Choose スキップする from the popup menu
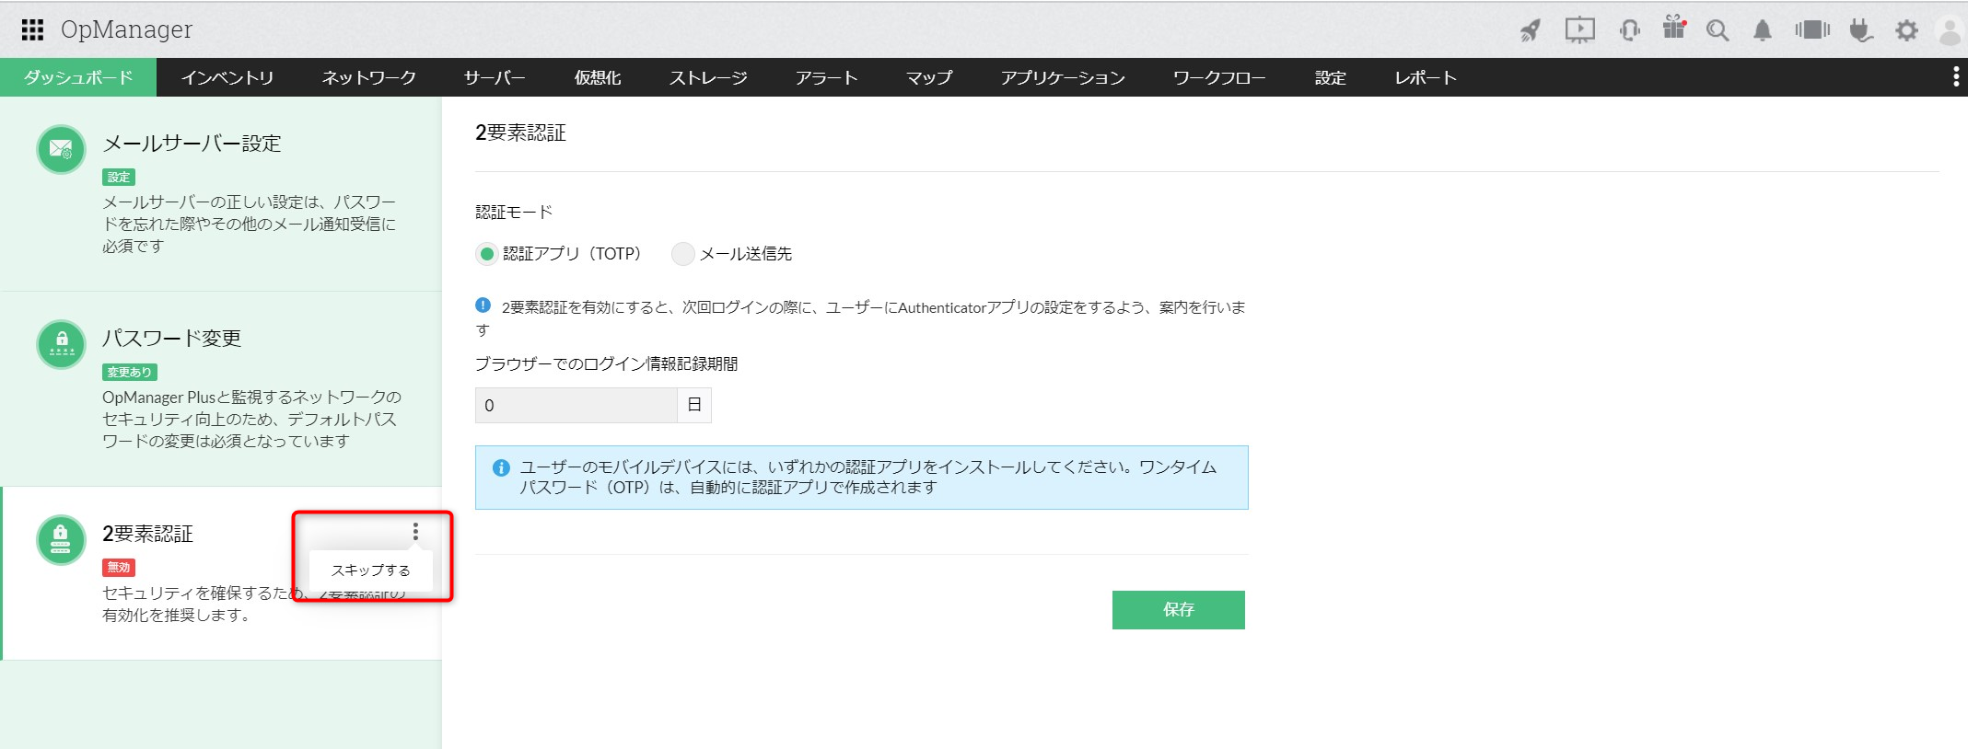This screenshot has width=1968, height=749. [370, 570]
